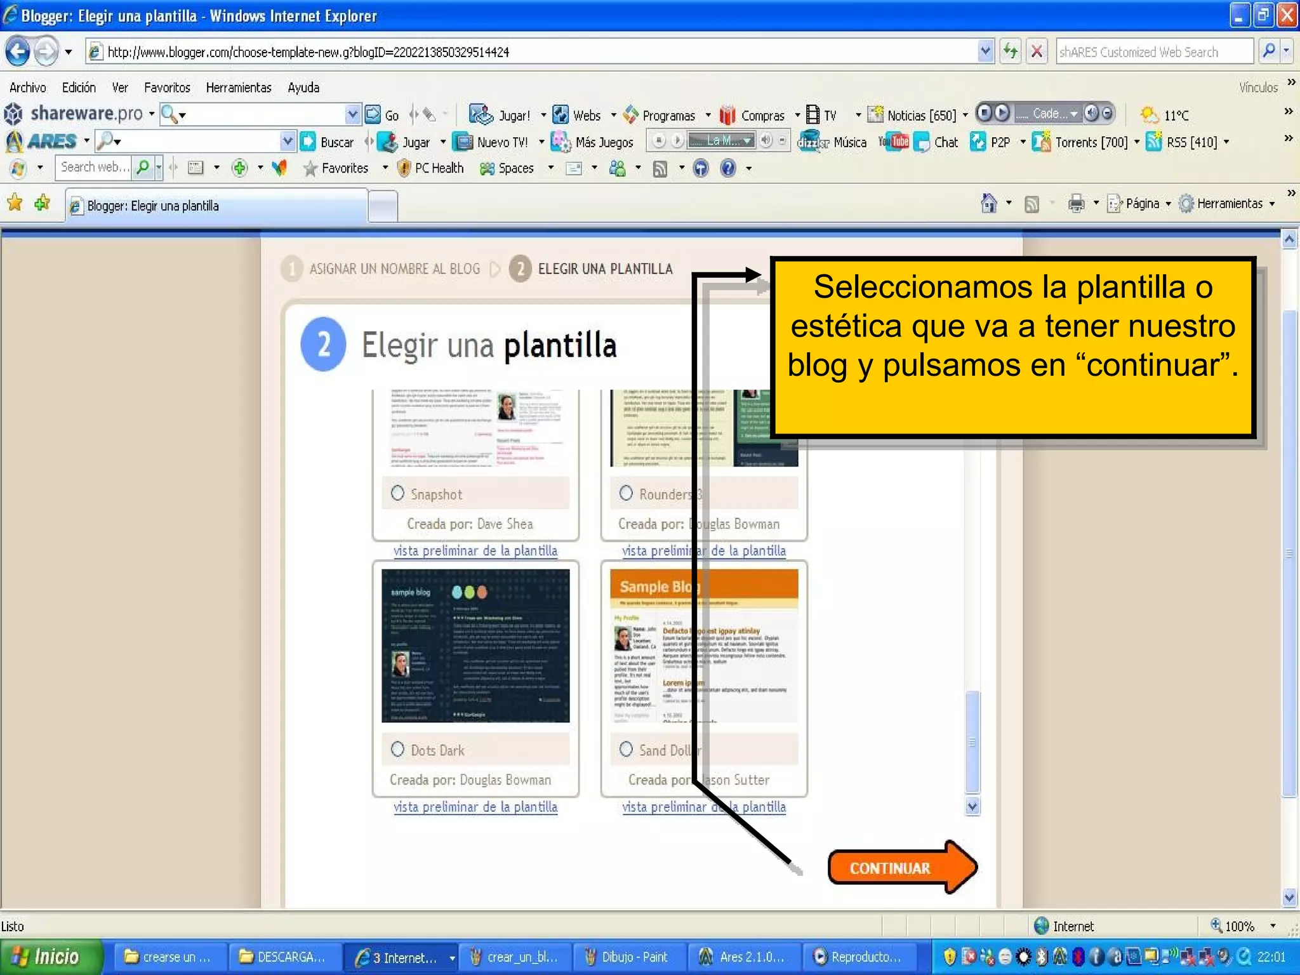Click the blue help question mark icon
Viewport: 1300px width, 975px height.
pos(728,168)
